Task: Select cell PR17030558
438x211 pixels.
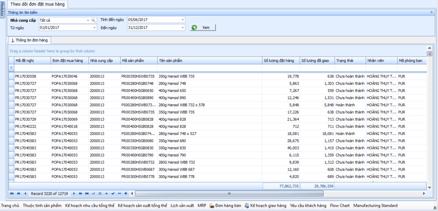Action: tap(32, 76)
